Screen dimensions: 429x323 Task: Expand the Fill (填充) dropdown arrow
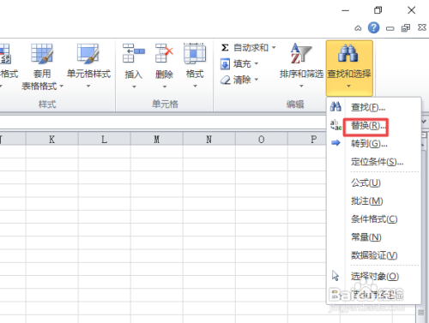click(257, 63)
